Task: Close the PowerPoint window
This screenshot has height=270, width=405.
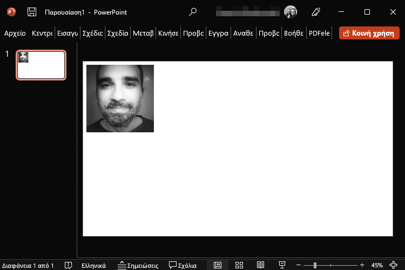Action: tap(393, 12)
